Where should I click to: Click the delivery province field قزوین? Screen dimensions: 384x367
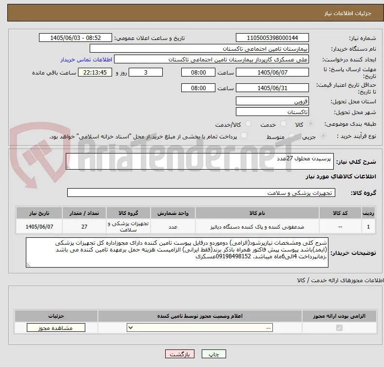click(272, 101)
